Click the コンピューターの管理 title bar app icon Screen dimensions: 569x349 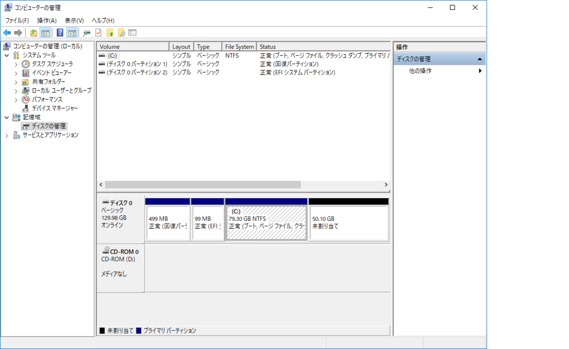[8, 7]
